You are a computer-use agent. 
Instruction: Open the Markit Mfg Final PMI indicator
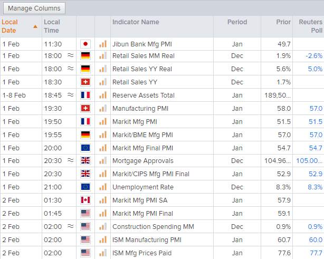(142, 148)
